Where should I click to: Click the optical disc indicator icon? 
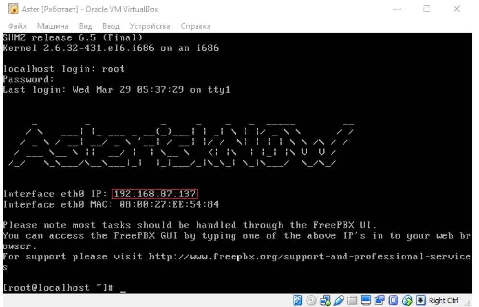coord(311,301)
